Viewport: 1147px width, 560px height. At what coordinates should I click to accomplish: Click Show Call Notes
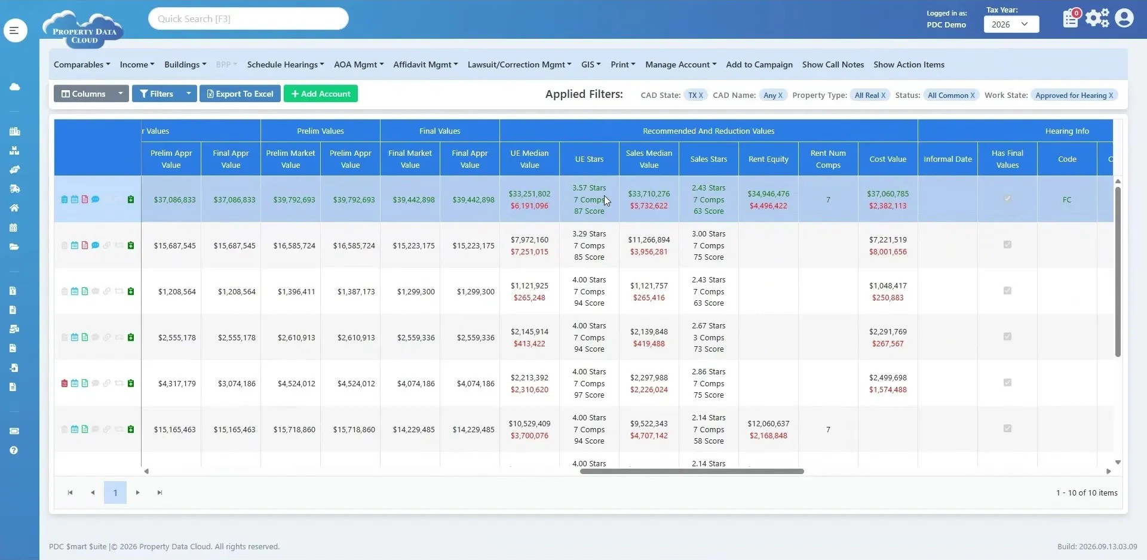pyautogui.click(x=833, y=64)
